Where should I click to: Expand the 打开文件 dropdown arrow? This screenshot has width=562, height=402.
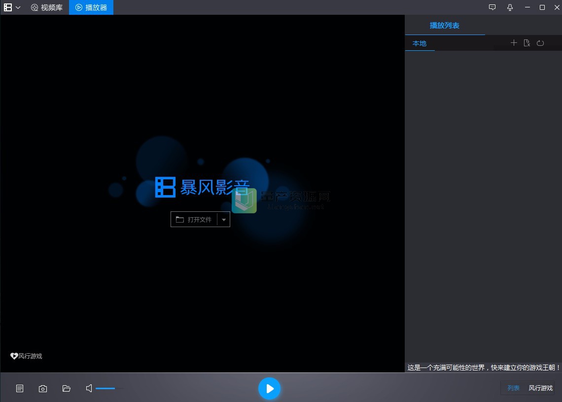[x=224, y=219]
